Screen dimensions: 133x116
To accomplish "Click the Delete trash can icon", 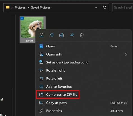I will 82,35.
